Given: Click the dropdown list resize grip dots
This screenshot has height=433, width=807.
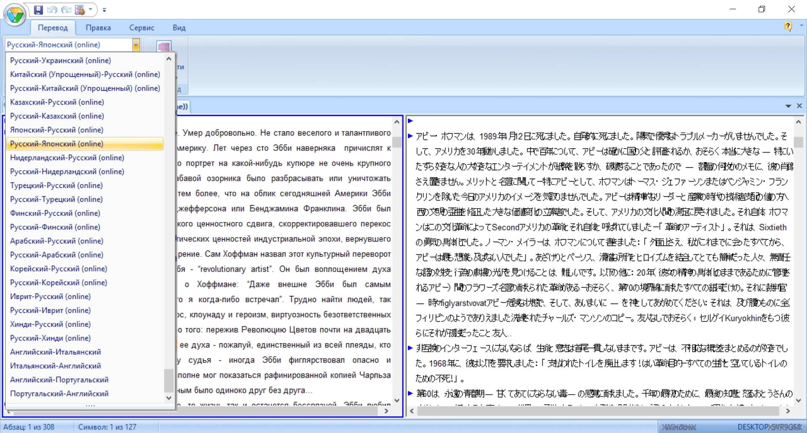Looking at the screenshot, I should coord(90,406).
